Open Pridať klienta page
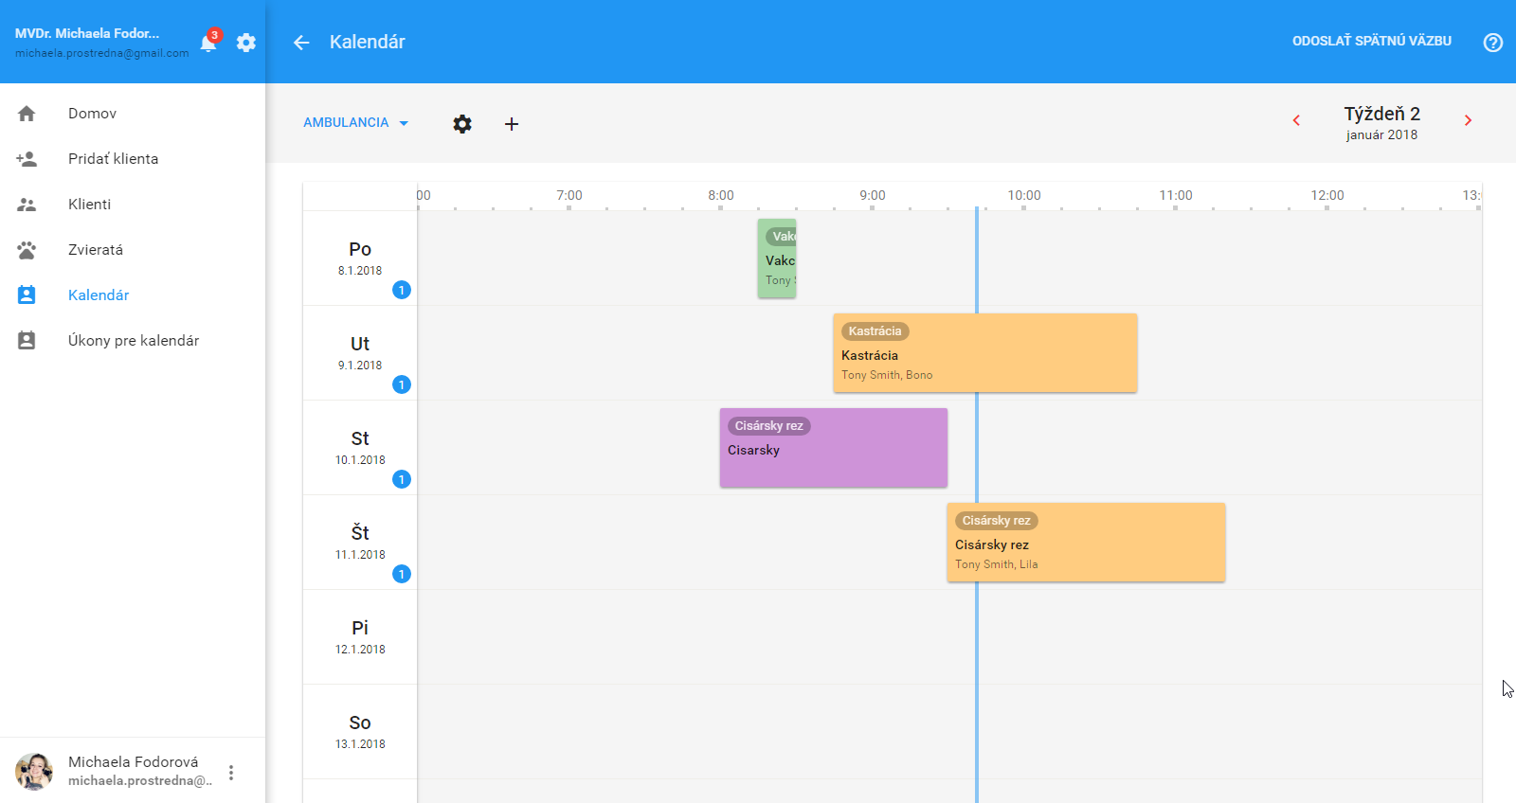 113,159
